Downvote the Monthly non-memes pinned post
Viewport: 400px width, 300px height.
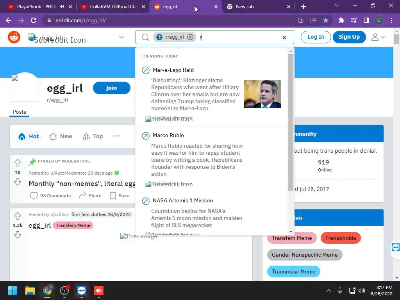click(18, 182)
